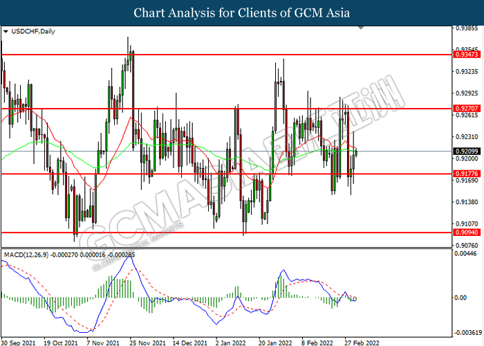Click the 0.91070 price axis value
484x346 pixels.
(x=467, y=224)
